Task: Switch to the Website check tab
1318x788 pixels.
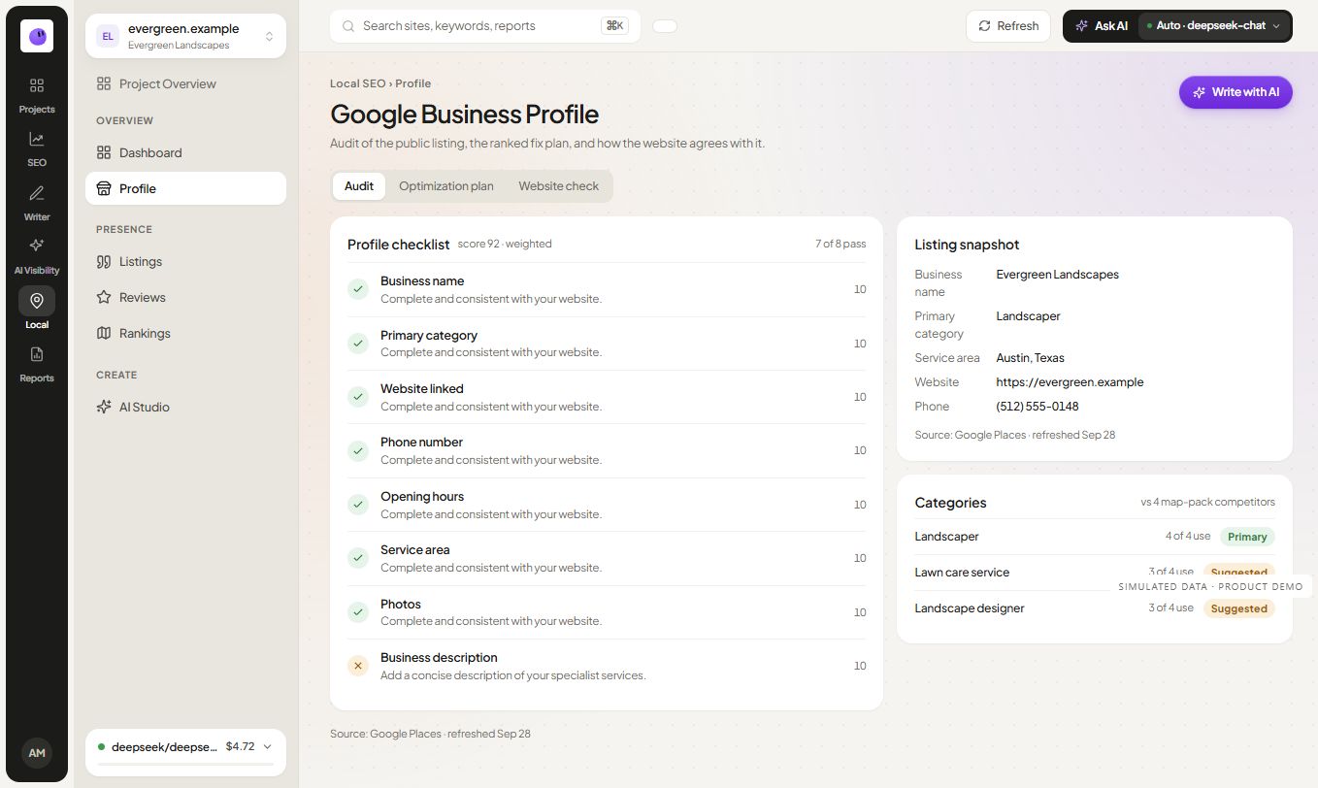Action: pyautogui.click(x=559, y=186)
